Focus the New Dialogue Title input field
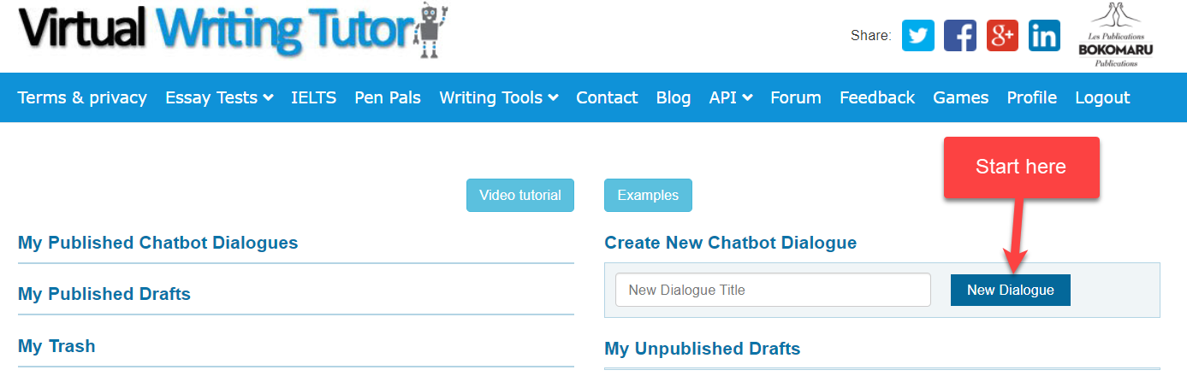1187x376 pixels. (772, 290)
